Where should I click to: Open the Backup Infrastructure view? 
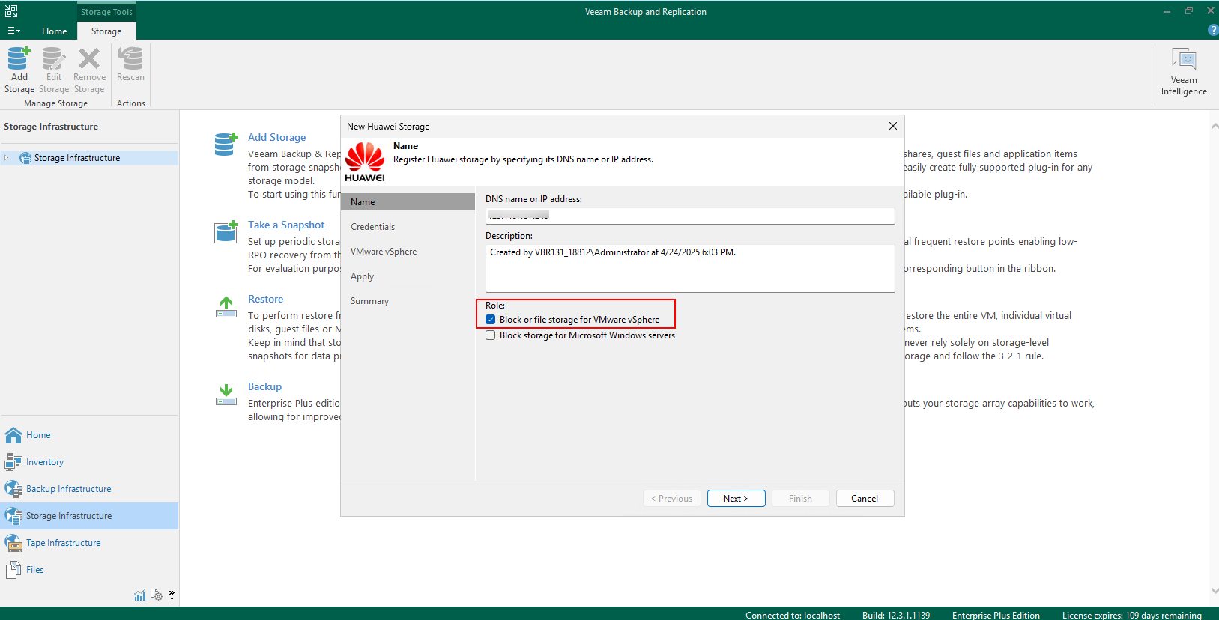coord(89,489)
